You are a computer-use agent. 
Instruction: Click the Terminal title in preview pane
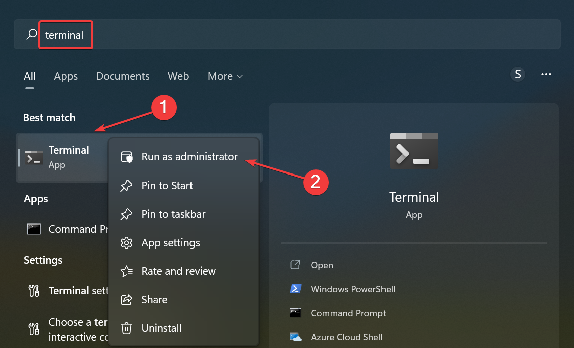coord(414,197)
